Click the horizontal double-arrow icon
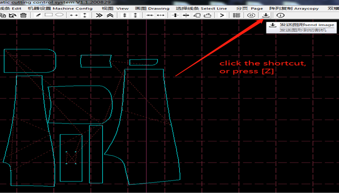 pos(74,15)
